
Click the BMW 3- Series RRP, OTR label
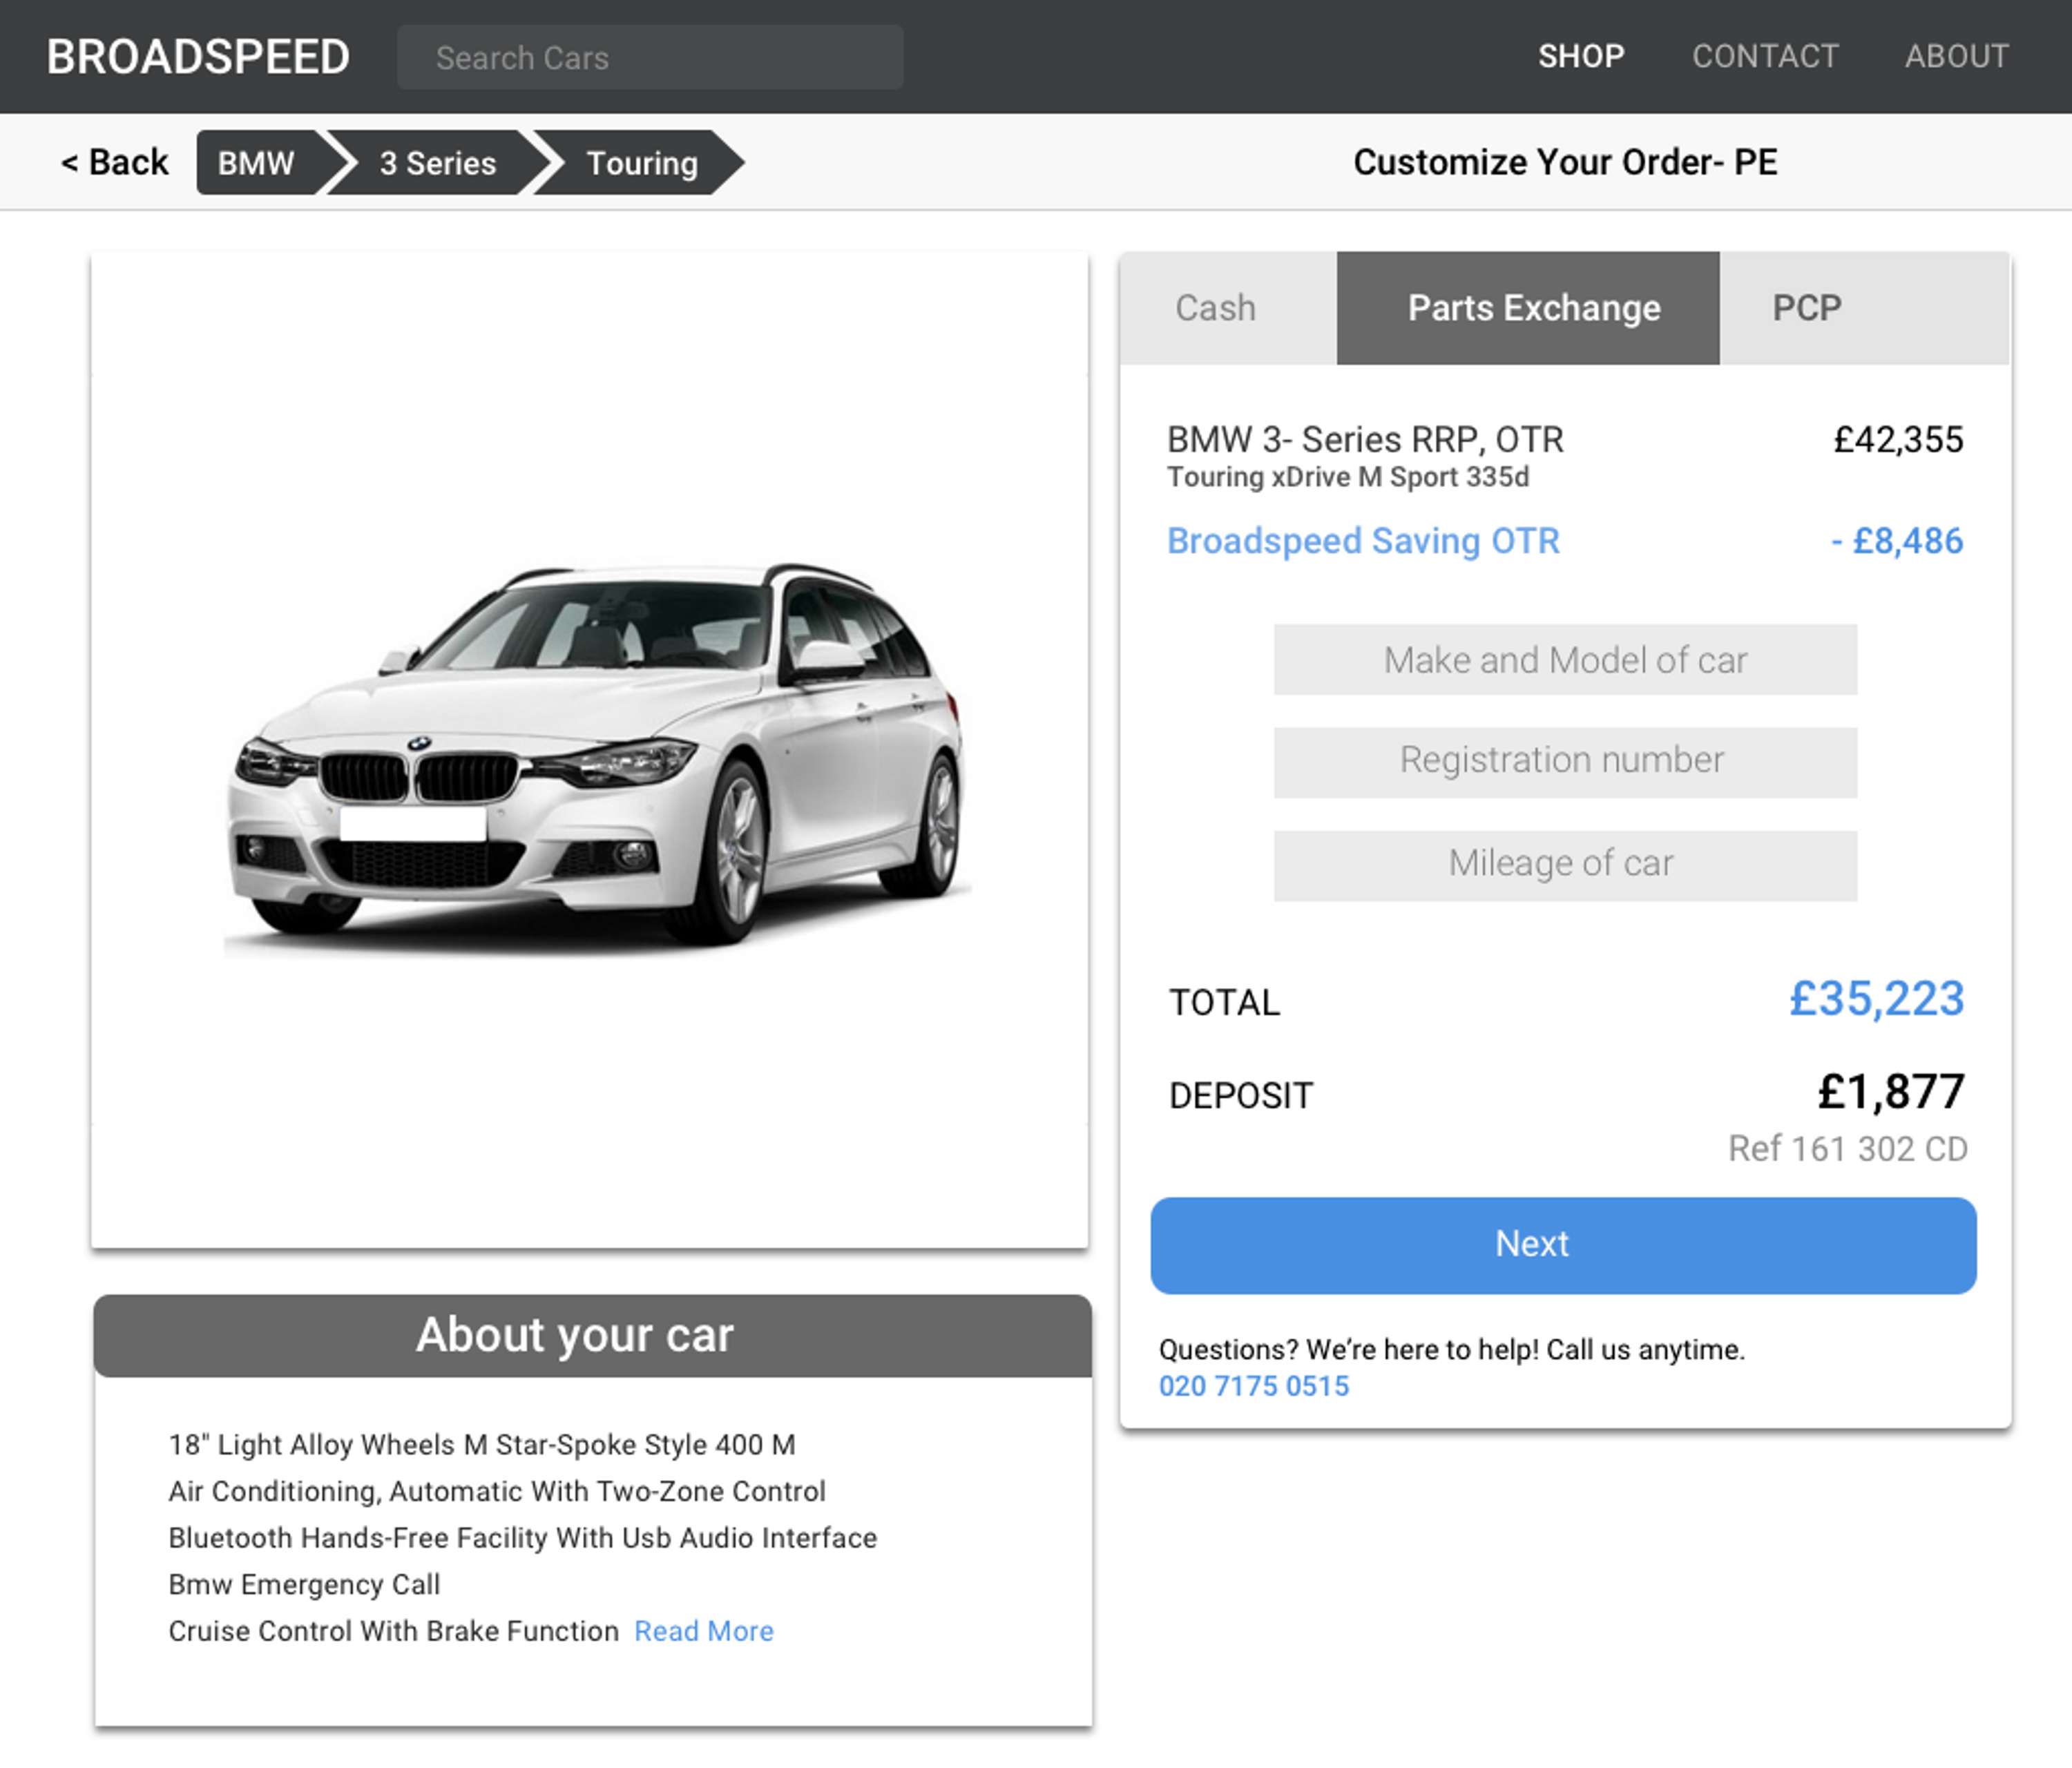point(1365,440)
